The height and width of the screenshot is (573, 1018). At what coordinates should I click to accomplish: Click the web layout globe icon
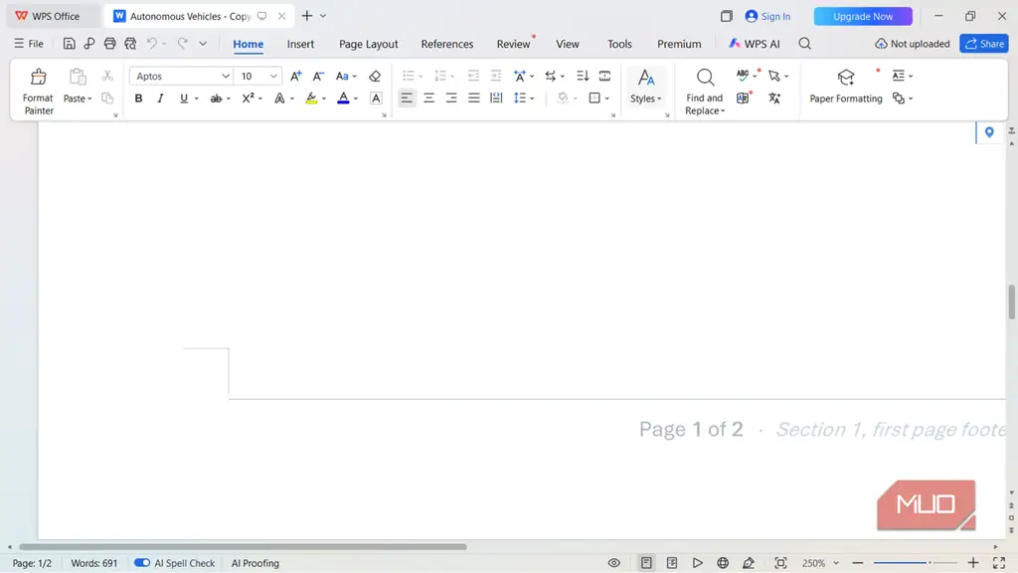[723, 563]
